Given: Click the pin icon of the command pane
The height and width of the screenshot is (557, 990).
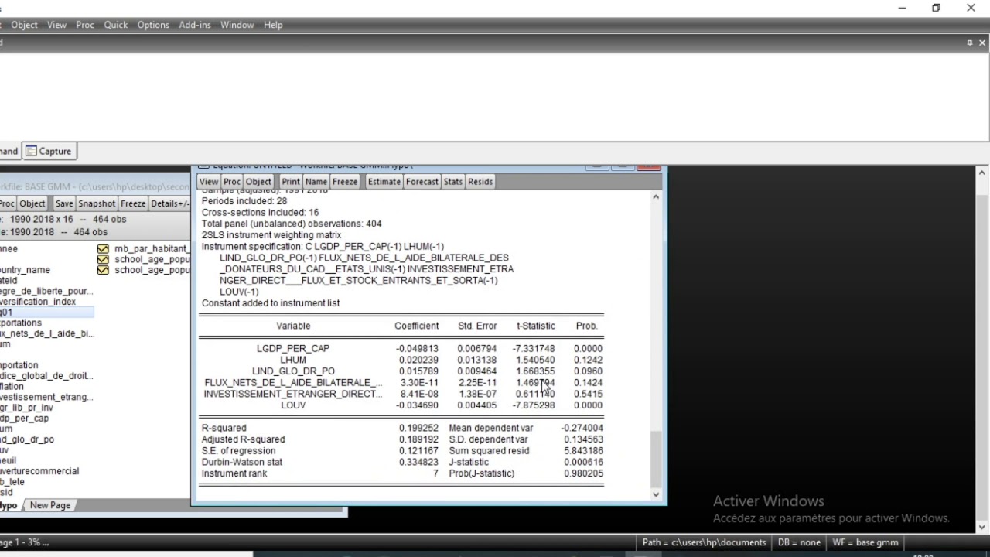Looking at the screenshot, I should [969, 43].
